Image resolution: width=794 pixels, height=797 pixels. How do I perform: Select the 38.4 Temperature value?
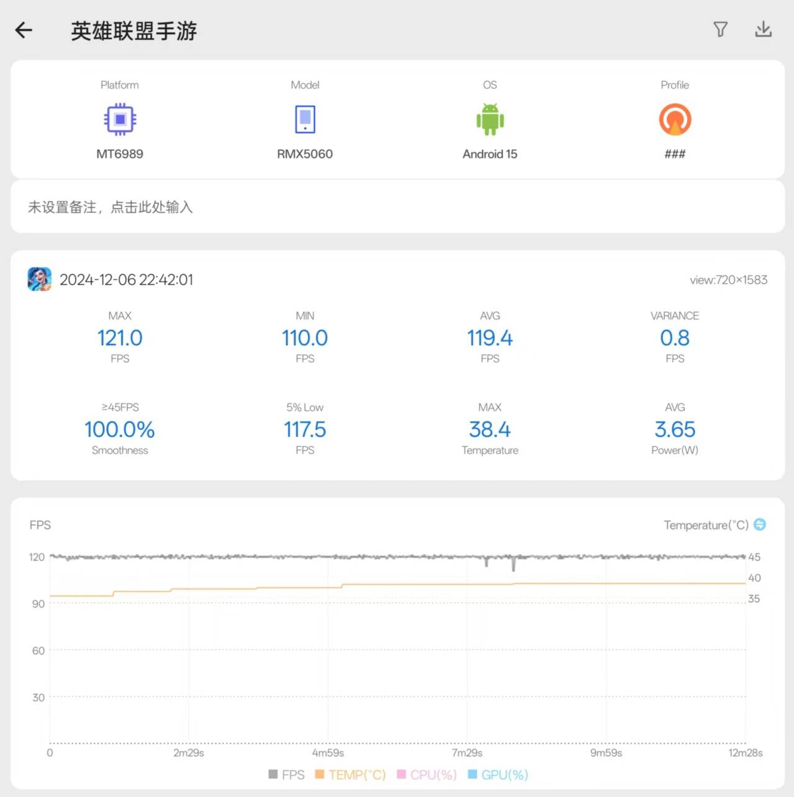[x=490, y=430]
